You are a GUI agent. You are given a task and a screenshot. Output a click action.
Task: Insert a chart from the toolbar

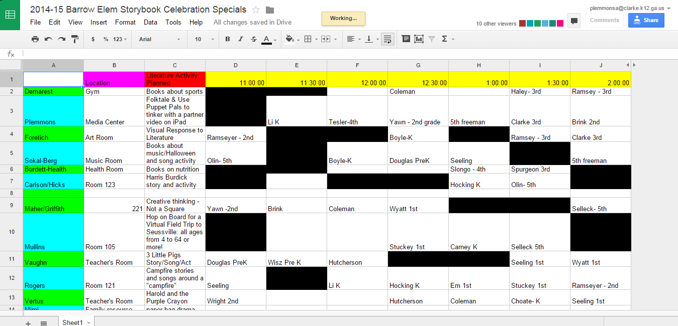point(419,39)
